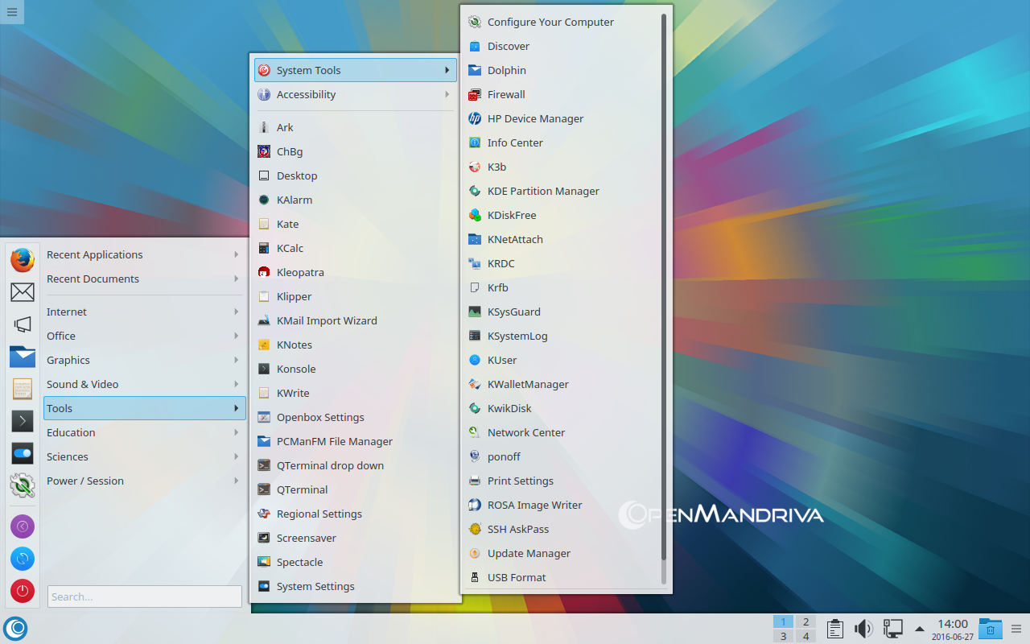The image size is (1030, 644).
Task: Open Network Center entry
Action: [562, 432]
